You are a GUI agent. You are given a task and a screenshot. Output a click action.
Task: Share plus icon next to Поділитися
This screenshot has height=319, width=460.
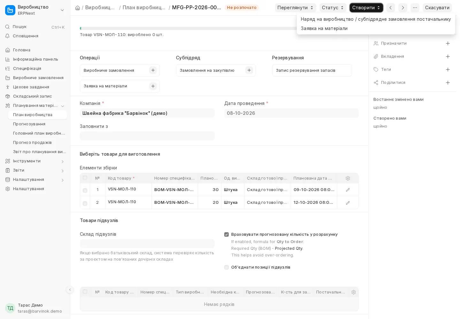coord(448,83)
